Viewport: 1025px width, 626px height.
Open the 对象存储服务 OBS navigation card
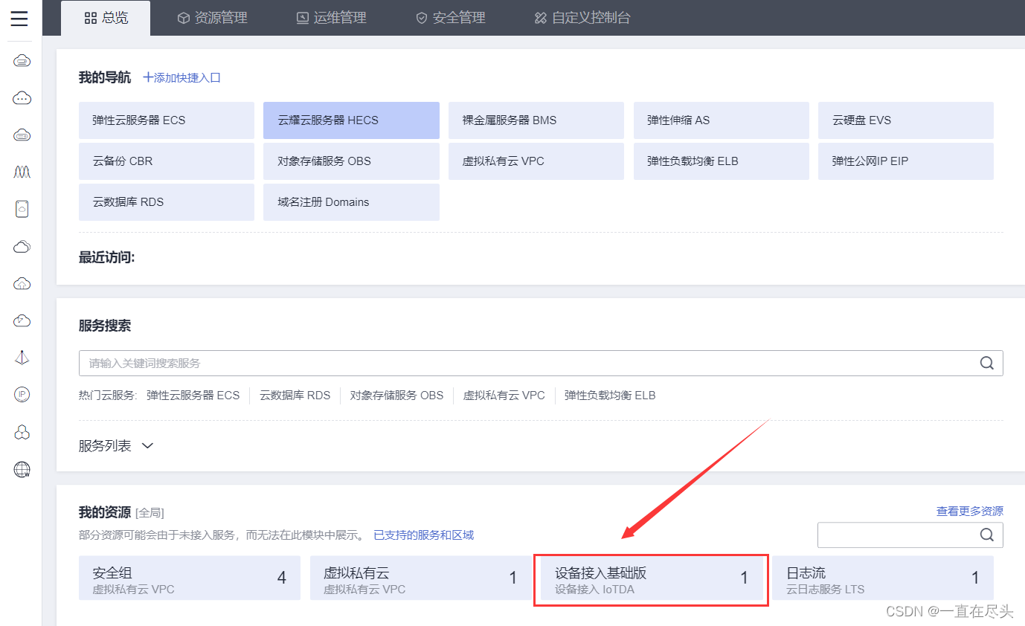click(x=351, y=161)
